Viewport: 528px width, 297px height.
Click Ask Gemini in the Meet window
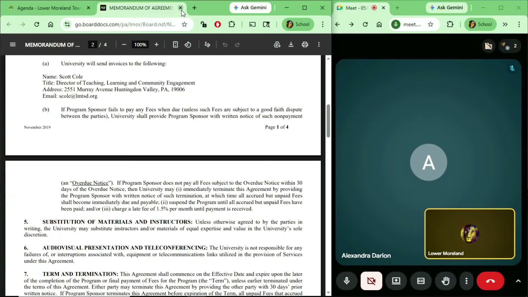[447, 8]
